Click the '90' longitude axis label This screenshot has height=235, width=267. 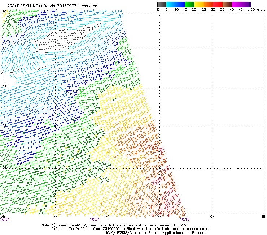pyautogui.click(x=264, y=217)
